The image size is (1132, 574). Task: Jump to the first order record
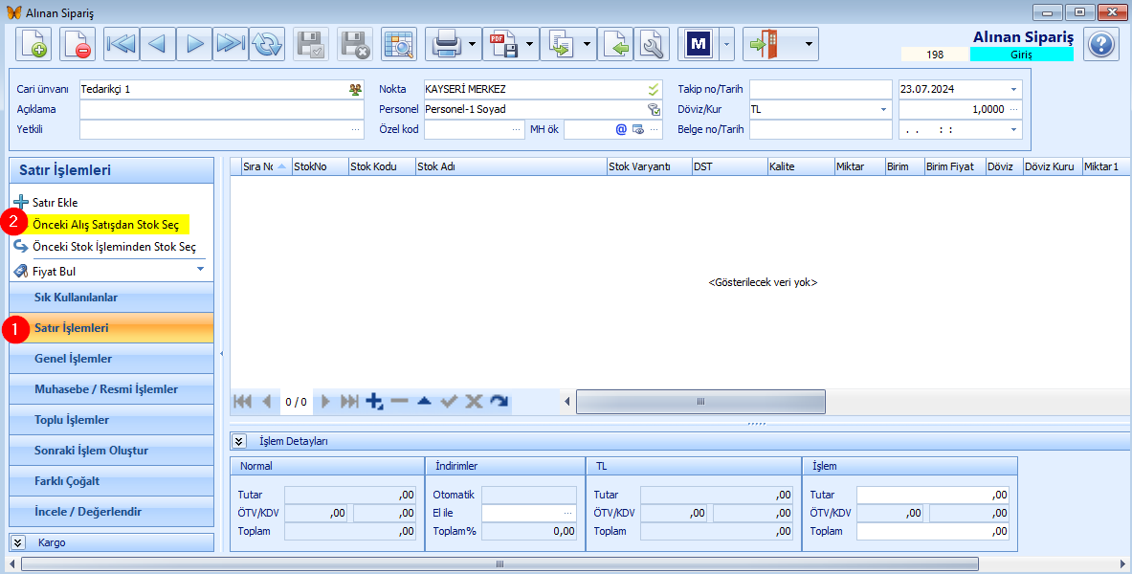tap(122, 44)
